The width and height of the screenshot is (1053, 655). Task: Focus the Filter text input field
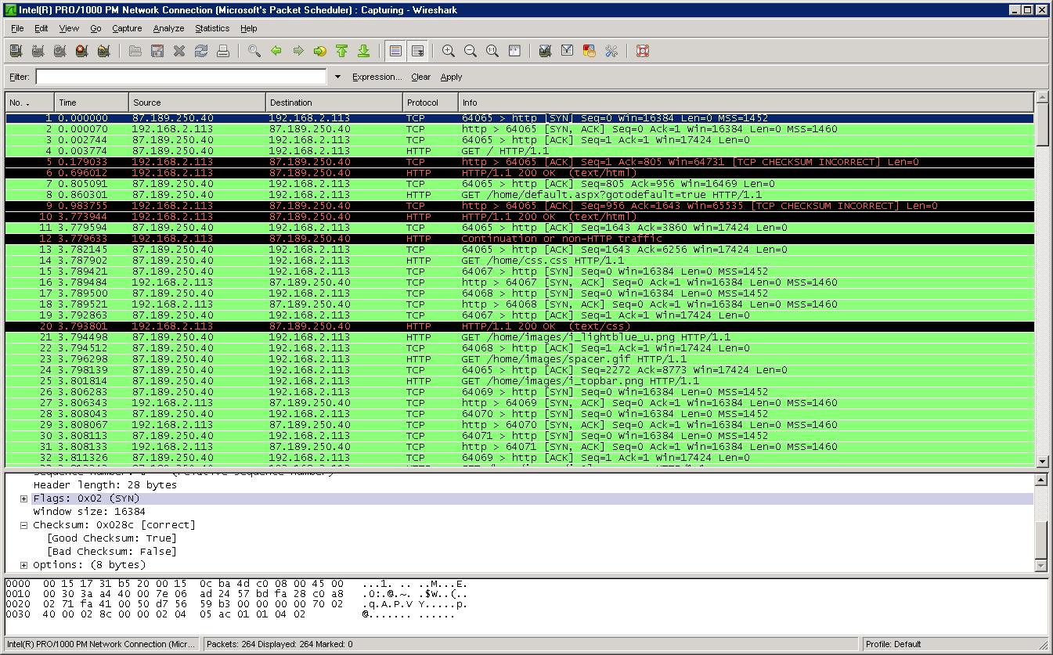181,77
